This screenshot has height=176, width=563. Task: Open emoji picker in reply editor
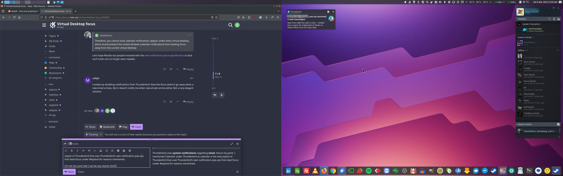[x=118, y=151]
